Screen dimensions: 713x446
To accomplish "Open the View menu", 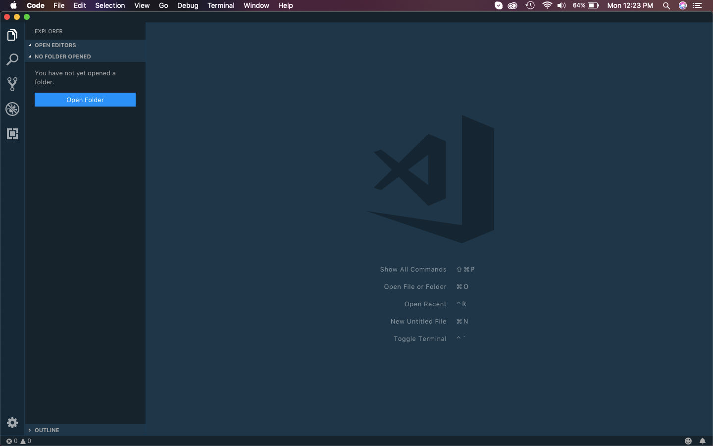I will point(142,5).
